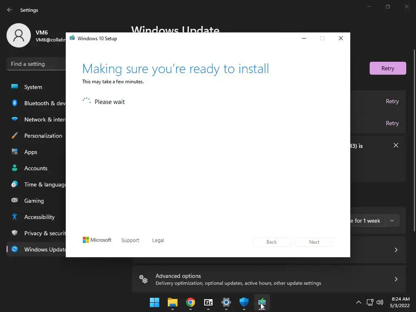Select Windows Update in sidebar
The height and width of the screenshot is (312, 416).
coord(36,249)
